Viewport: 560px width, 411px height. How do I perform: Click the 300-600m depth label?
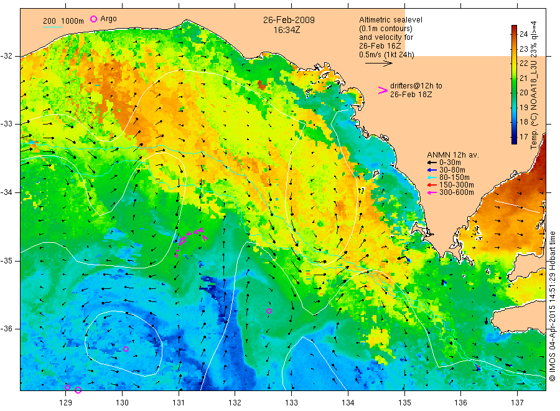click(x=457, y=192)
